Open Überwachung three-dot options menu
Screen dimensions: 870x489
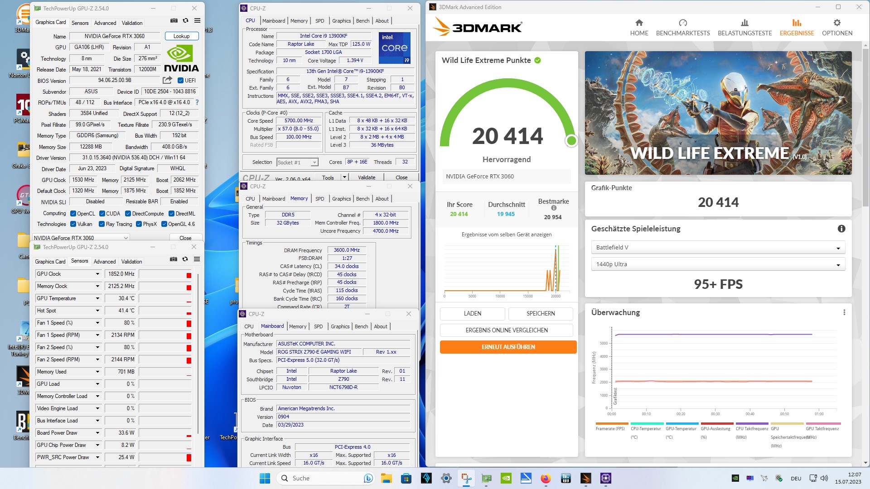(844, 312)
